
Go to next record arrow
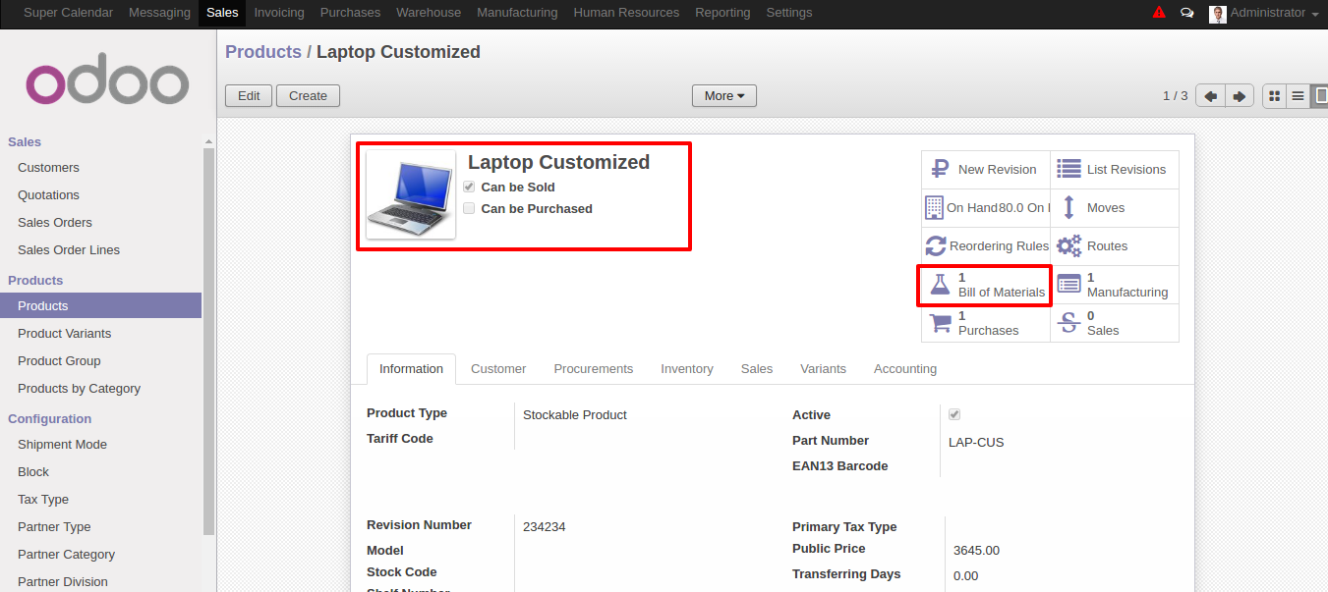1240,96
